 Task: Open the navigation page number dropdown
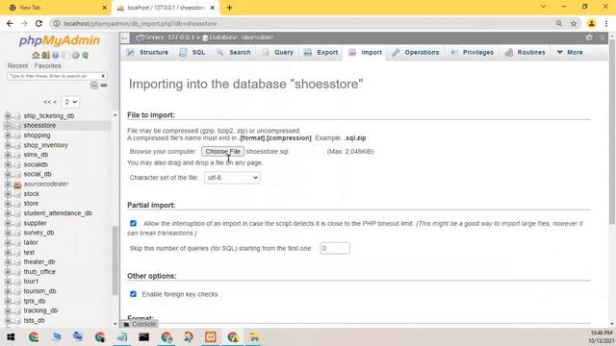(70, 102)
